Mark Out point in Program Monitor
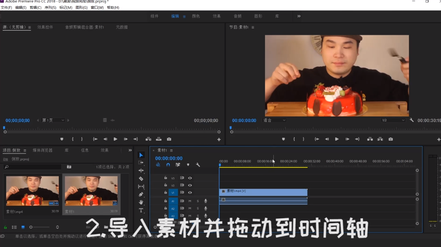441x247 pixels. point(303,139)
